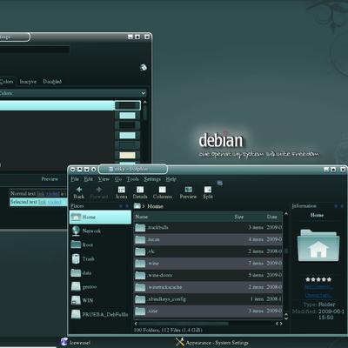Viewport: 348px width, 348px height.
Task: Open the Trash place in Places panel
Action: [100, 258]
